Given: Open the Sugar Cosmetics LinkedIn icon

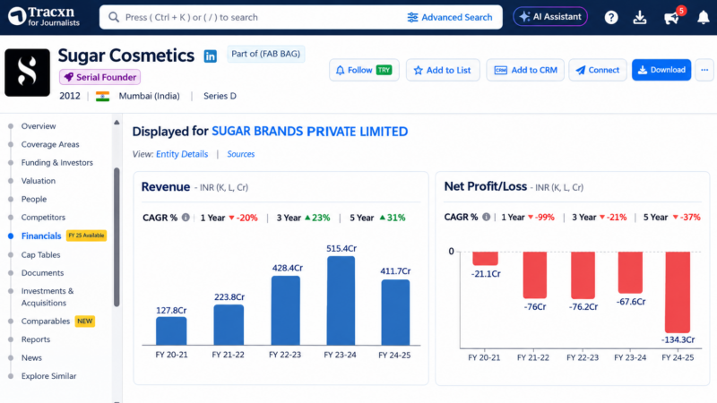Looking at the screenshot, I should pos(211,56).
